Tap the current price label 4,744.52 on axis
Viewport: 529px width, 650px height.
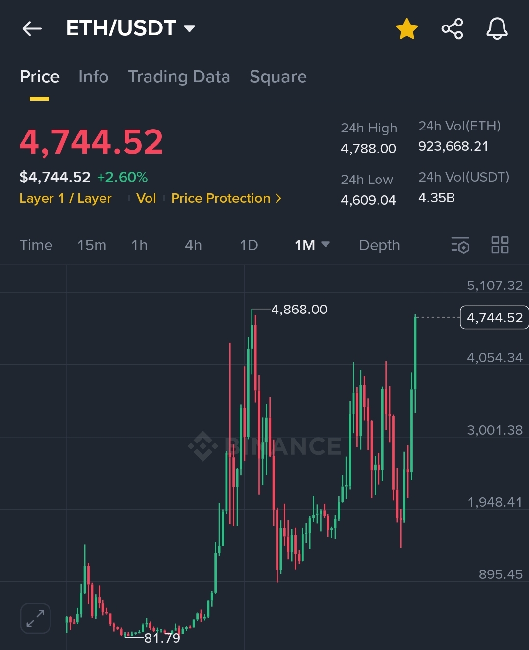494,317
